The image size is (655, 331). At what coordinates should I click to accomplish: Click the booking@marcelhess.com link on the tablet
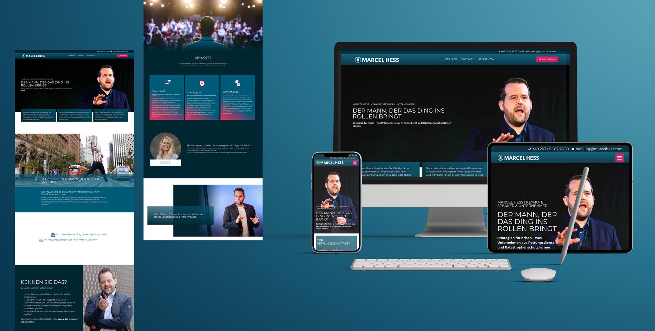[599, 149]
